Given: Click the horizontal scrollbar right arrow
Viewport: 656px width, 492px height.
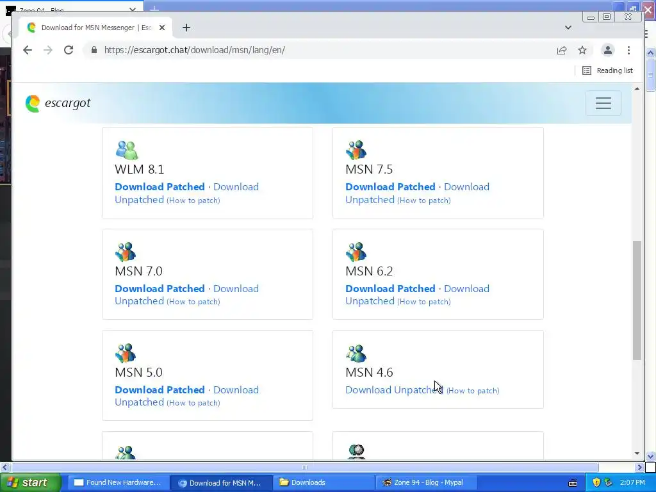Looking at the screenshot, I should [x=640, y=467].
